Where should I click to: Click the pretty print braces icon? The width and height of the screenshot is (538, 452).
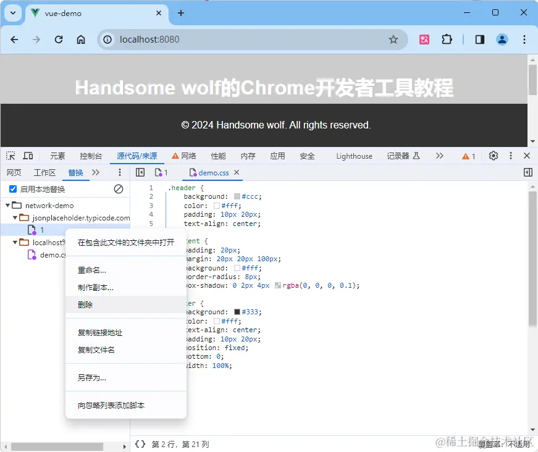click(x=140, y=444)
